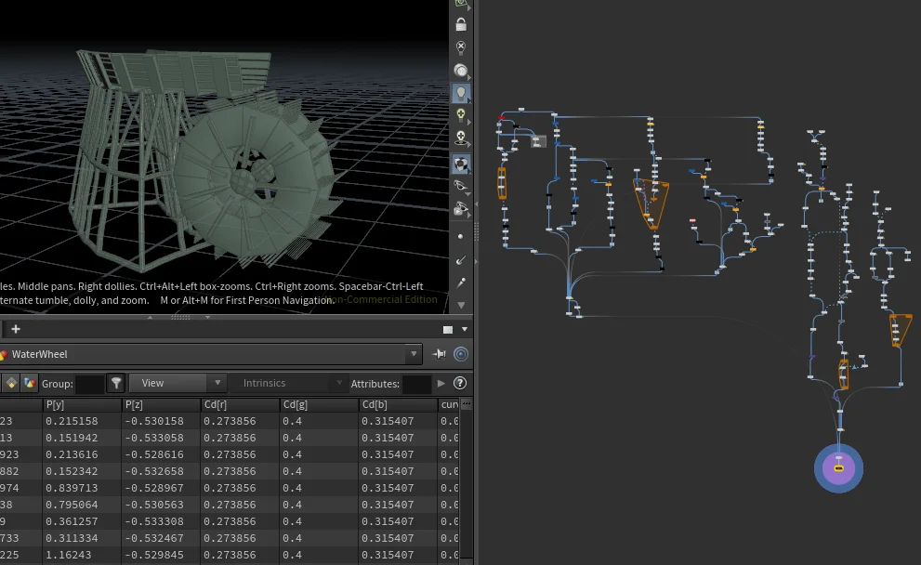Click the shaded sphere icon in viewport toolbar
The width and height of the screenshot is (921, 565).
pyautogui.click(x=461, y=70)
